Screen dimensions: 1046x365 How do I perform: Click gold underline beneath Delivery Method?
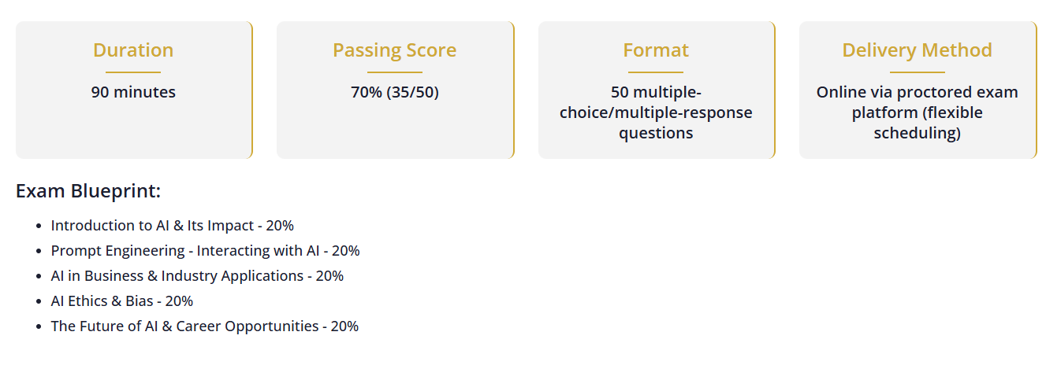pos(917,72)
